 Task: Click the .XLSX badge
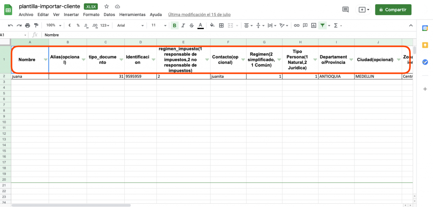point(91,6)
